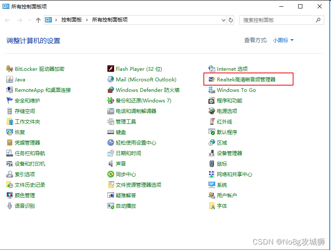Click the Mail (Microsoft Outlook) icon
The image size is (331, 250).
[111, 79]
